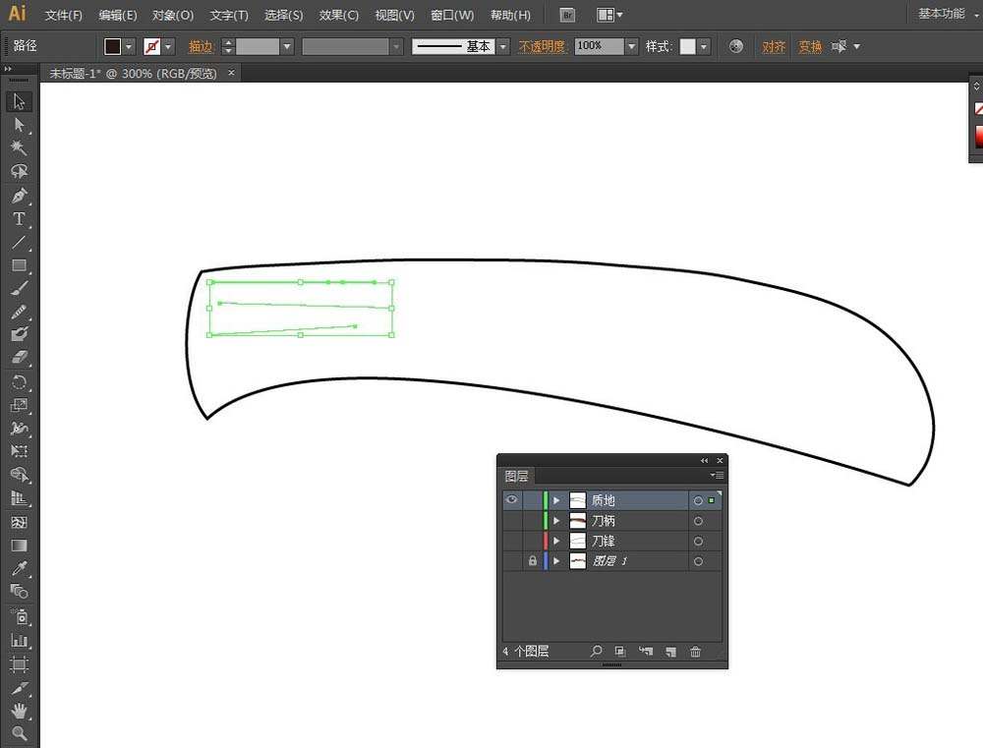The image size is (983, 748).
Task: Activate the Free Transform tool
Action: (x=19, y=451)
